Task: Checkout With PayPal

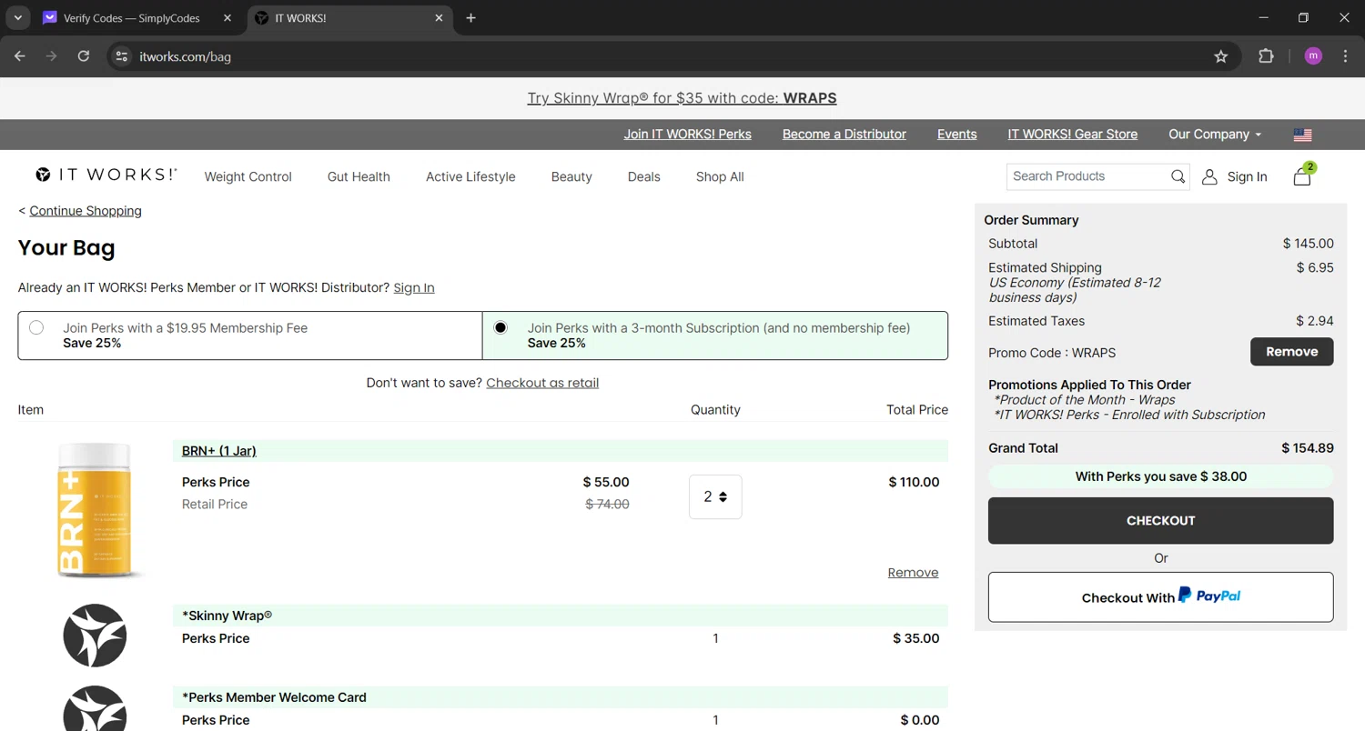Action: (x=1160, y=597)
